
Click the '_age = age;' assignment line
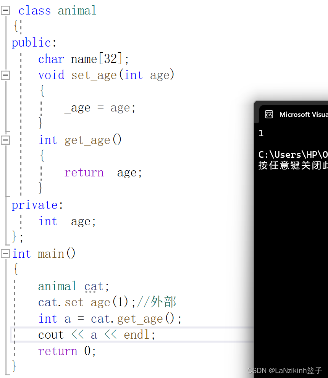[x=100, y=108]
